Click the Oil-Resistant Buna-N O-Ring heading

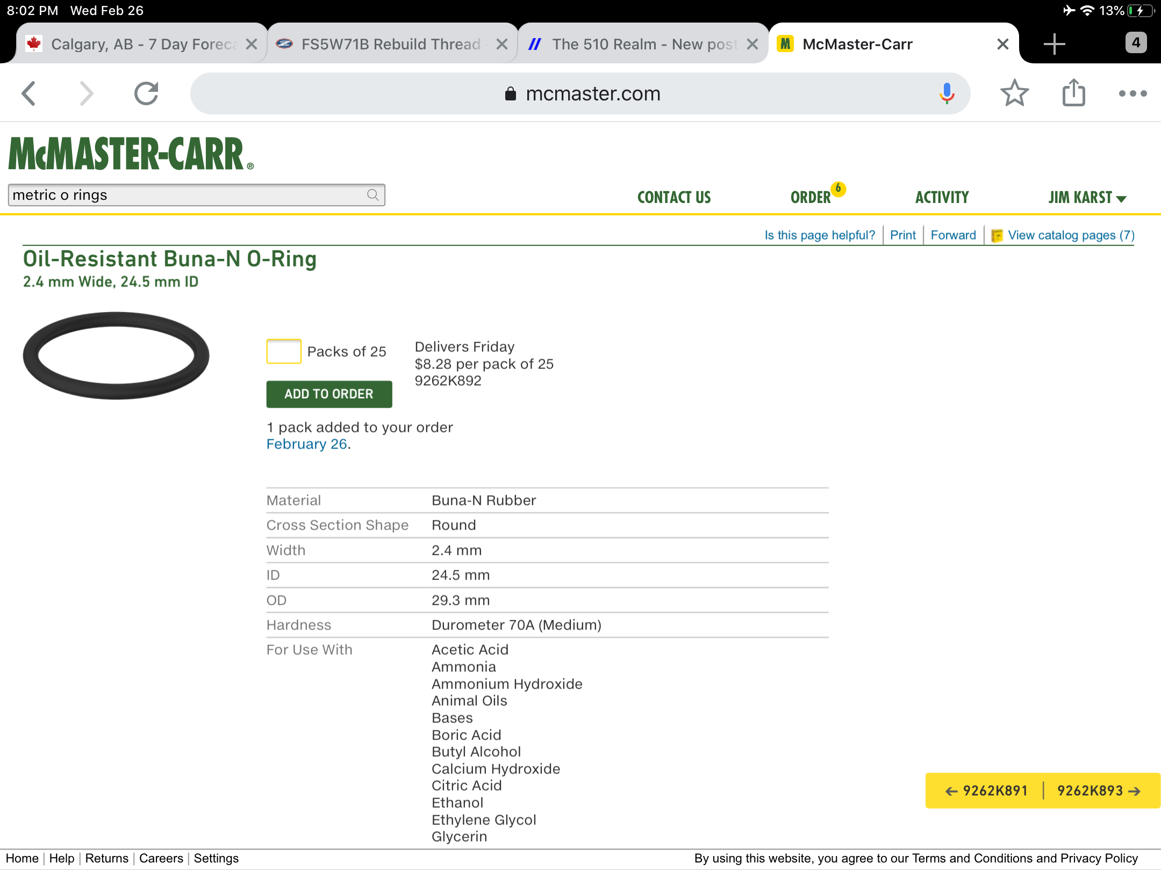click(x=170, y=259)
